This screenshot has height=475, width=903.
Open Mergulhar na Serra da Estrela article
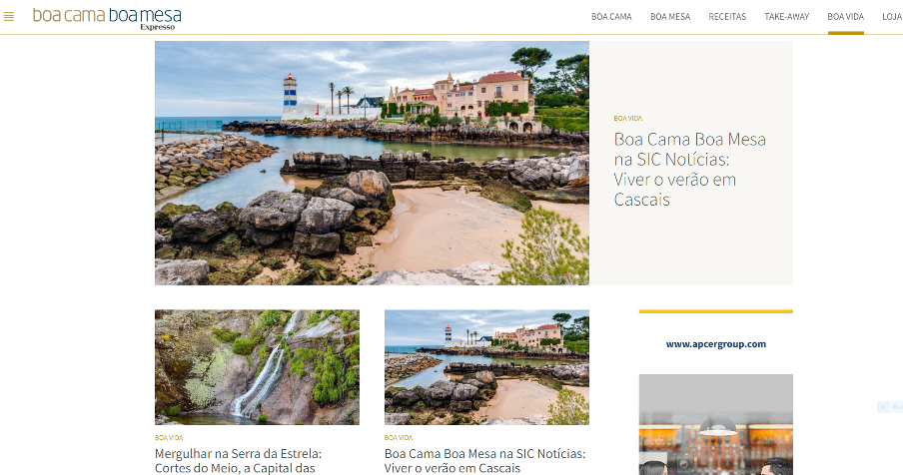tap(239, 461)
